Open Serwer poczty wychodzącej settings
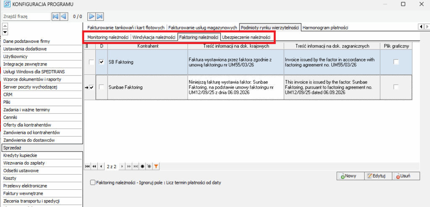This screenshot has height=207, width=430. pos(42,87)
